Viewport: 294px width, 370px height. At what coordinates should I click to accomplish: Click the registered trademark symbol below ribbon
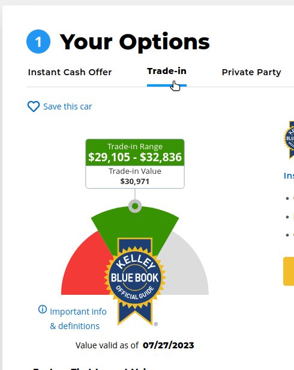pos(155,324)
